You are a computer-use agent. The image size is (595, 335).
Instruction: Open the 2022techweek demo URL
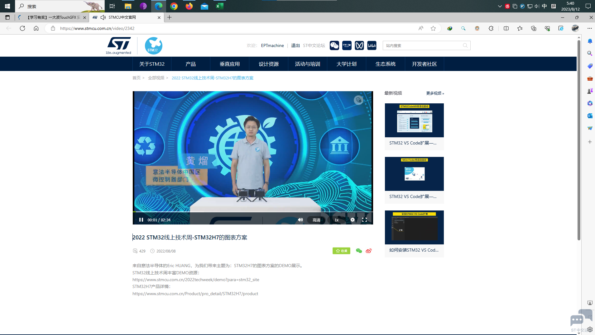tap(196, 280)
